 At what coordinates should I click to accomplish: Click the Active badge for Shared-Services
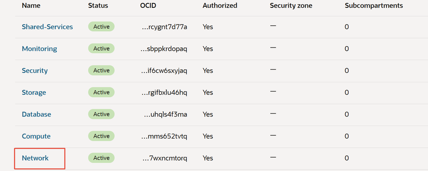pyautogui.click(x=101, y=27)
